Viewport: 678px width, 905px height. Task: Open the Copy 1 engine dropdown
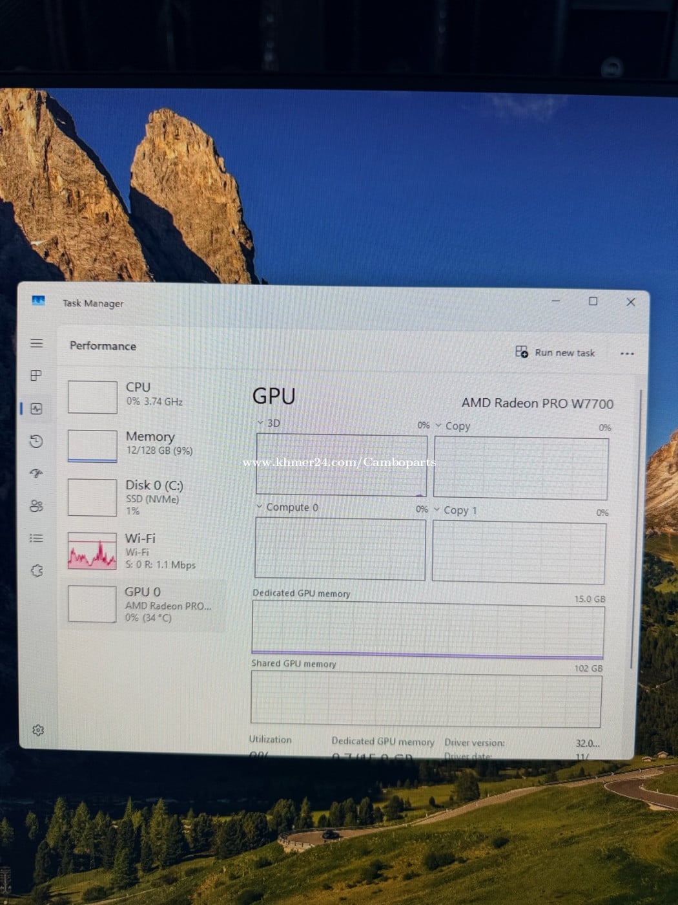(x=456, y=510)
